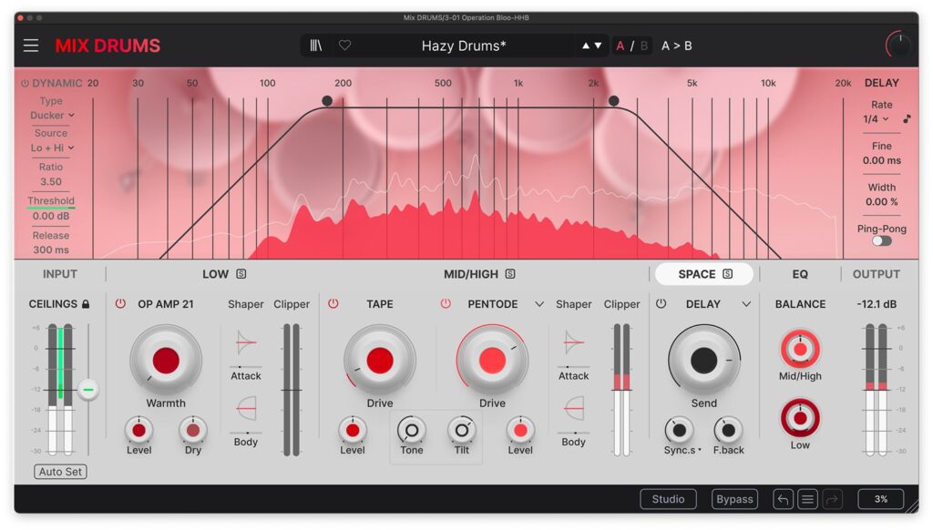Switch to the OUTPUT tab

(x=876, y=274)
